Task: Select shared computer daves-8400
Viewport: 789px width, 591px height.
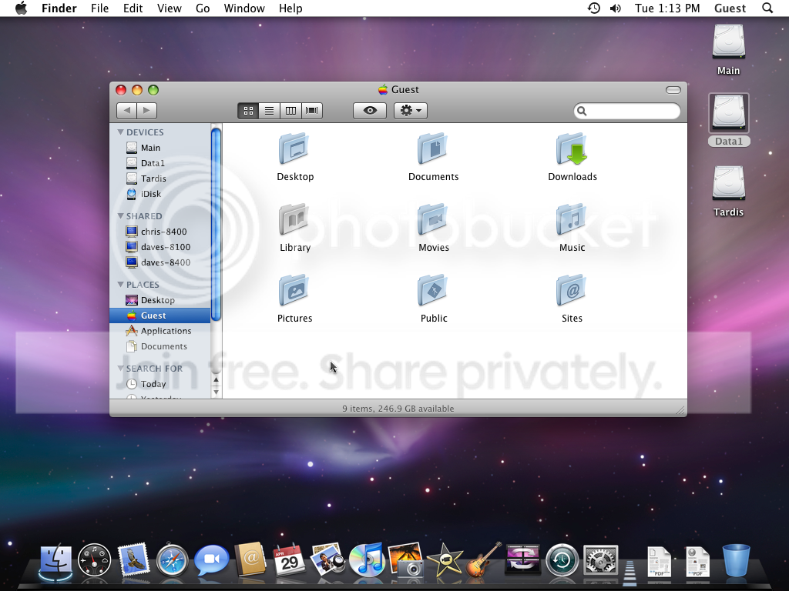Action: [160, 262]
